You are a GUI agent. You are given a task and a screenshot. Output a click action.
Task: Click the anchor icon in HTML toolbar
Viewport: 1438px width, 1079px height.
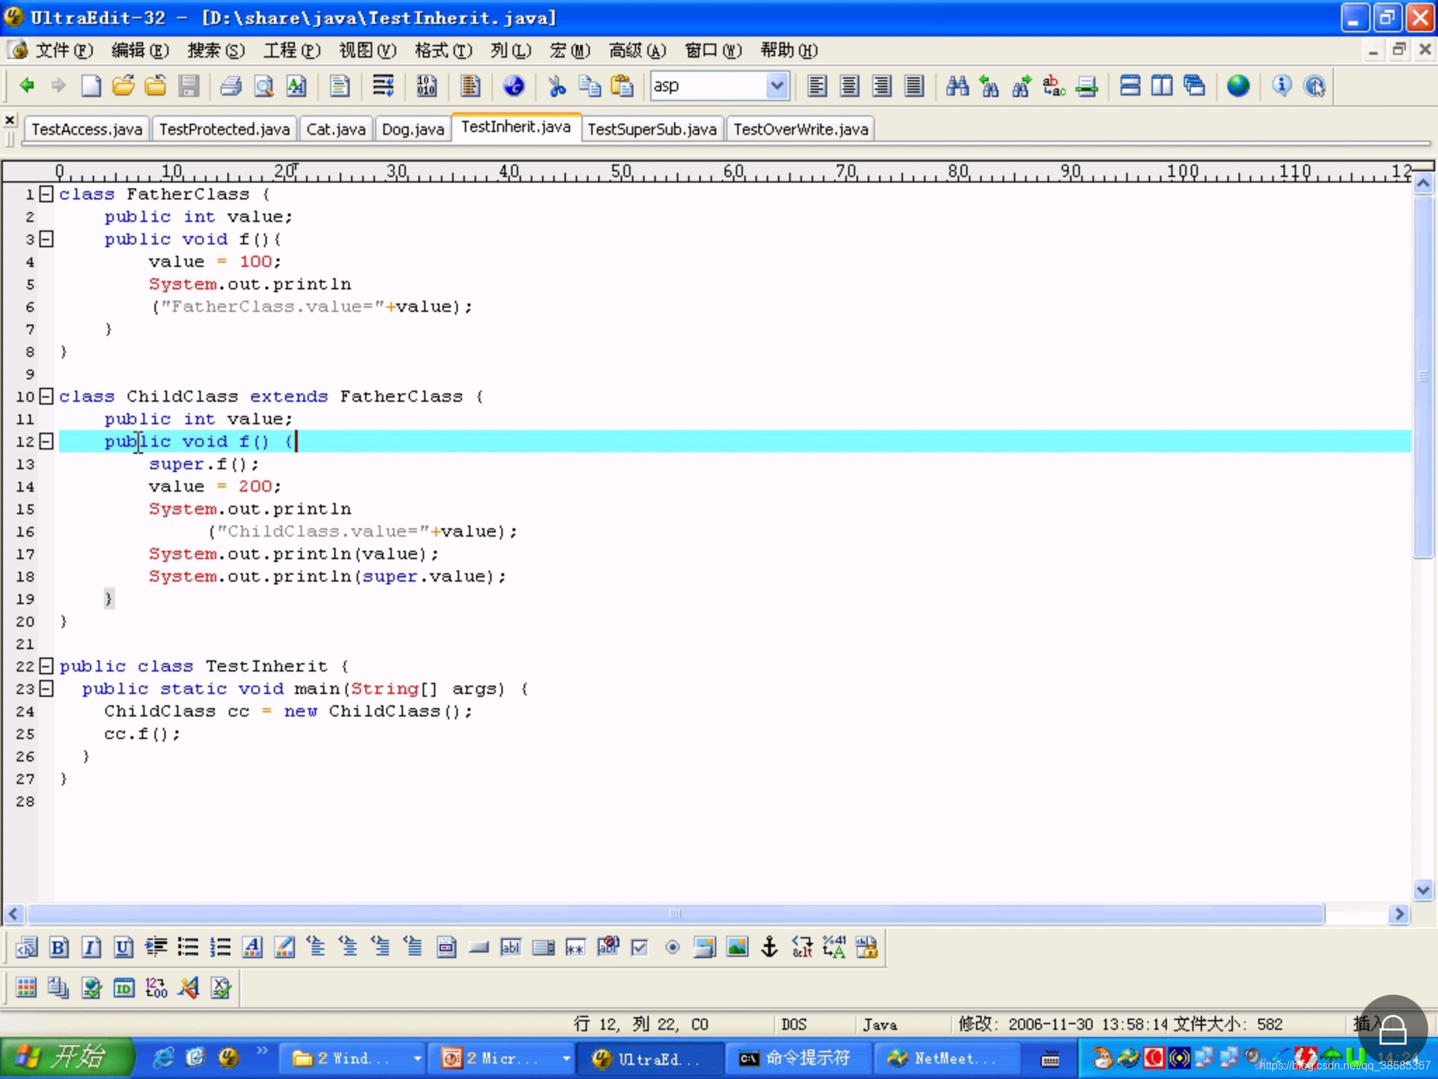click(x=770, y=947)
